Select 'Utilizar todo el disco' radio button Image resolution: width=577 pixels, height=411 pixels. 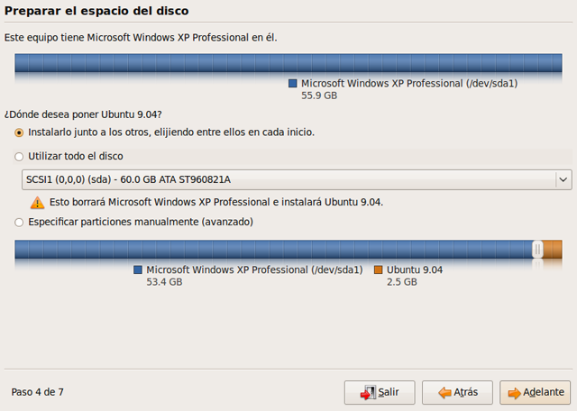pyautogui.click(x=19, y=156)
